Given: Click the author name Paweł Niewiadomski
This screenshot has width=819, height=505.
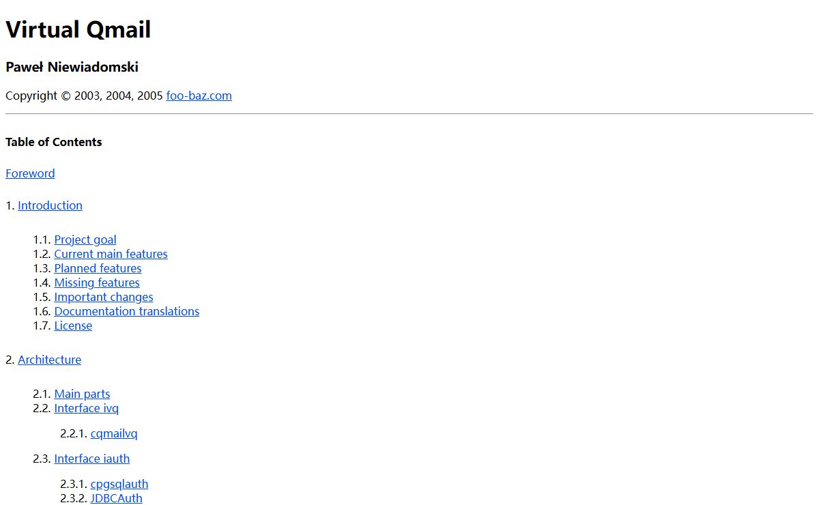Looking at the screenshot, I should (72, 67).
